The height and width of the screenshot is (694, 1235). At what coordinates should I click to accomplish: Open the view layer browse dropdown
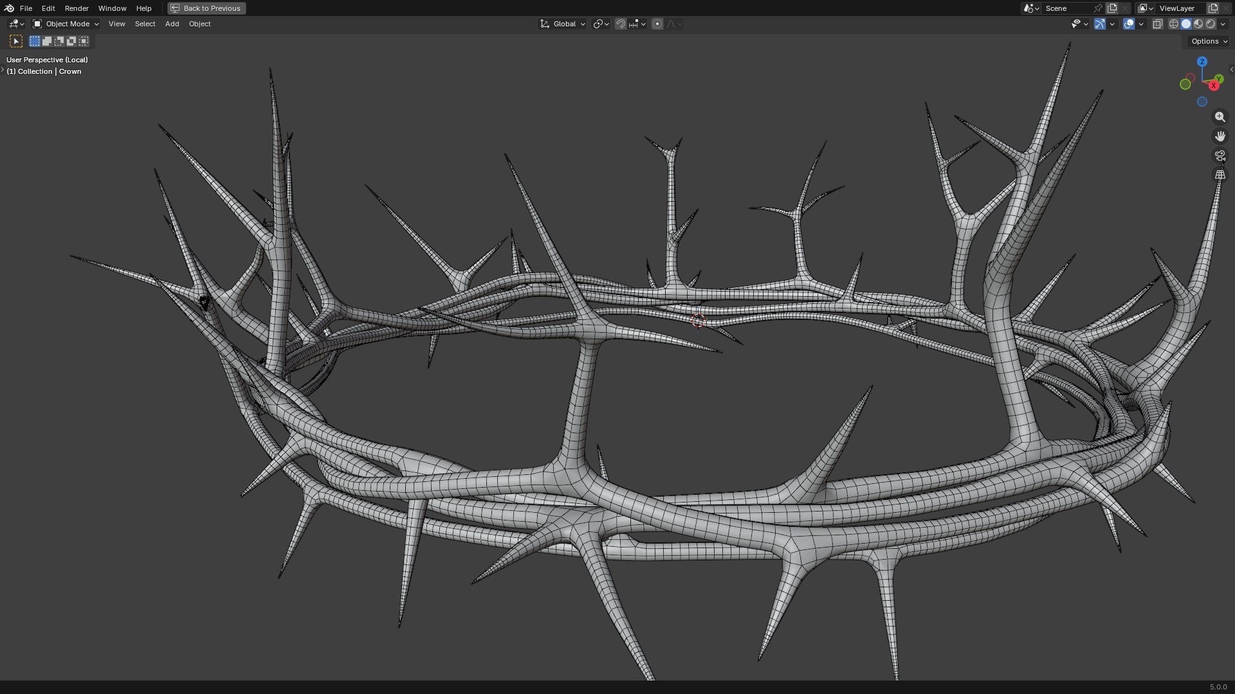click(x=1146, y=8)
